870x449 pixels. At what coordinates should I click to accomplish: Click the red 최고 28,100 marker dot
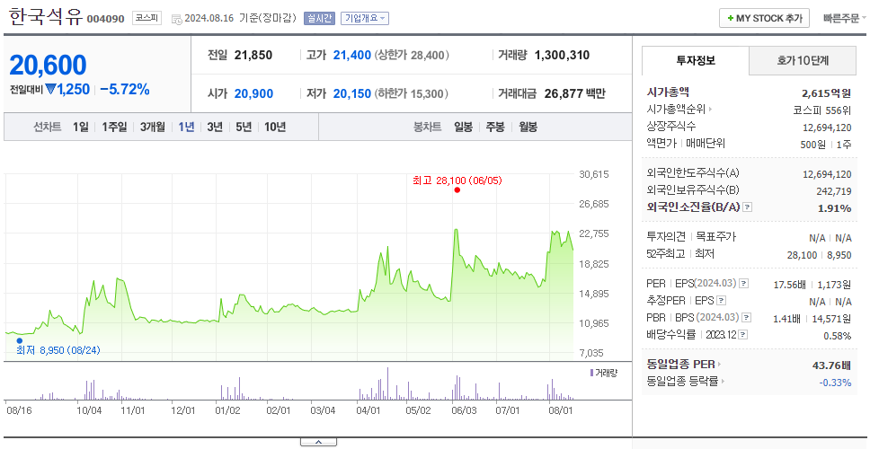point(457,190)
